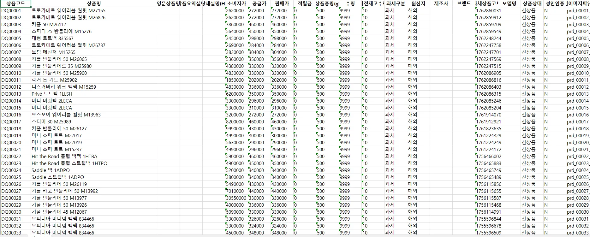The height and width of the screenshot is (237, 590).
Task: Select the 성인인증 header cell
Action: (555, 3)
